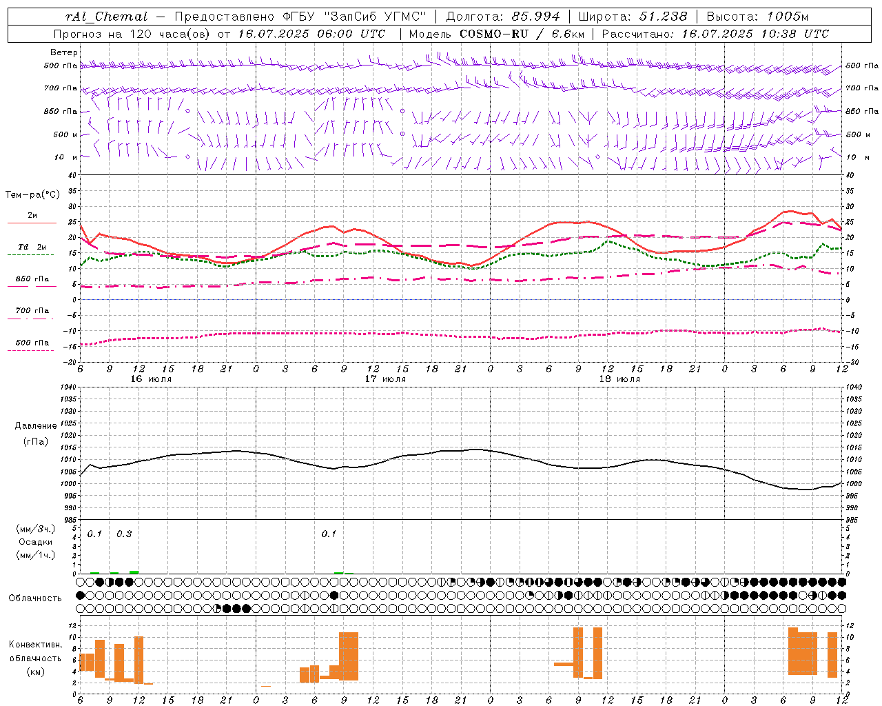Click the Модель COSMO-RU / 6.6км label
882x706 pixels.
pyautogui.click(x=496, y=34)
